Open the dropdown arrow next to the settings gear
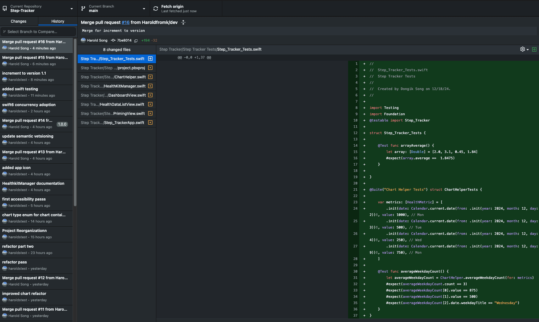This screenshot has width=539, height=322. 528,50
